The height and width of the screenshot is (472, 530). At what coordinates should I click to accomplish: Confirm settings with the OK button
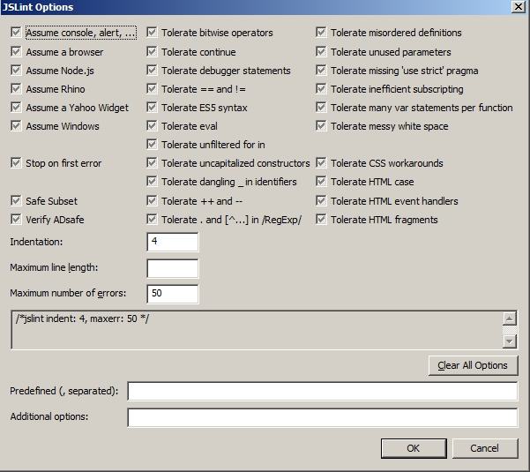pyautogui.click(x=414, y=448)
